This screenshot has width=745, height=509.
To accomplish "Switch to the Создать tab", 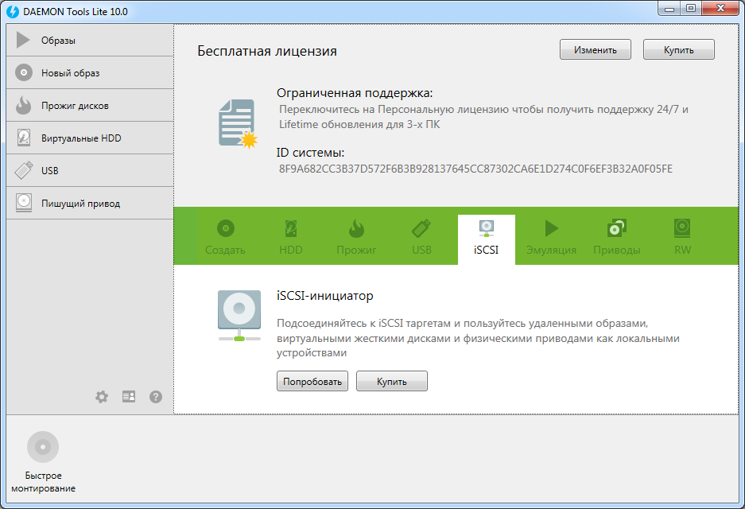I will click(x=225, y=237).
